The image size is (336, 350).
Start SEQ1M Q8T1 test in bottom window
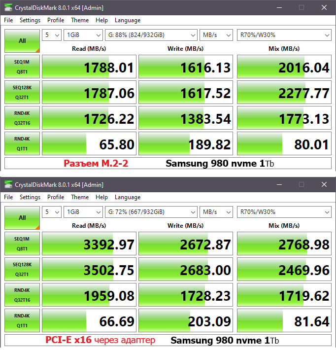[22, 244]
